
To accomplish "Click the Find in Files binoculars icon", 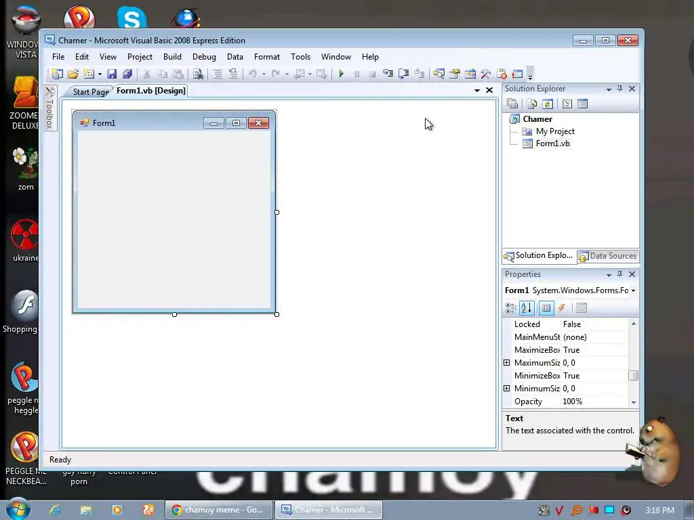I will pos(199,74).
